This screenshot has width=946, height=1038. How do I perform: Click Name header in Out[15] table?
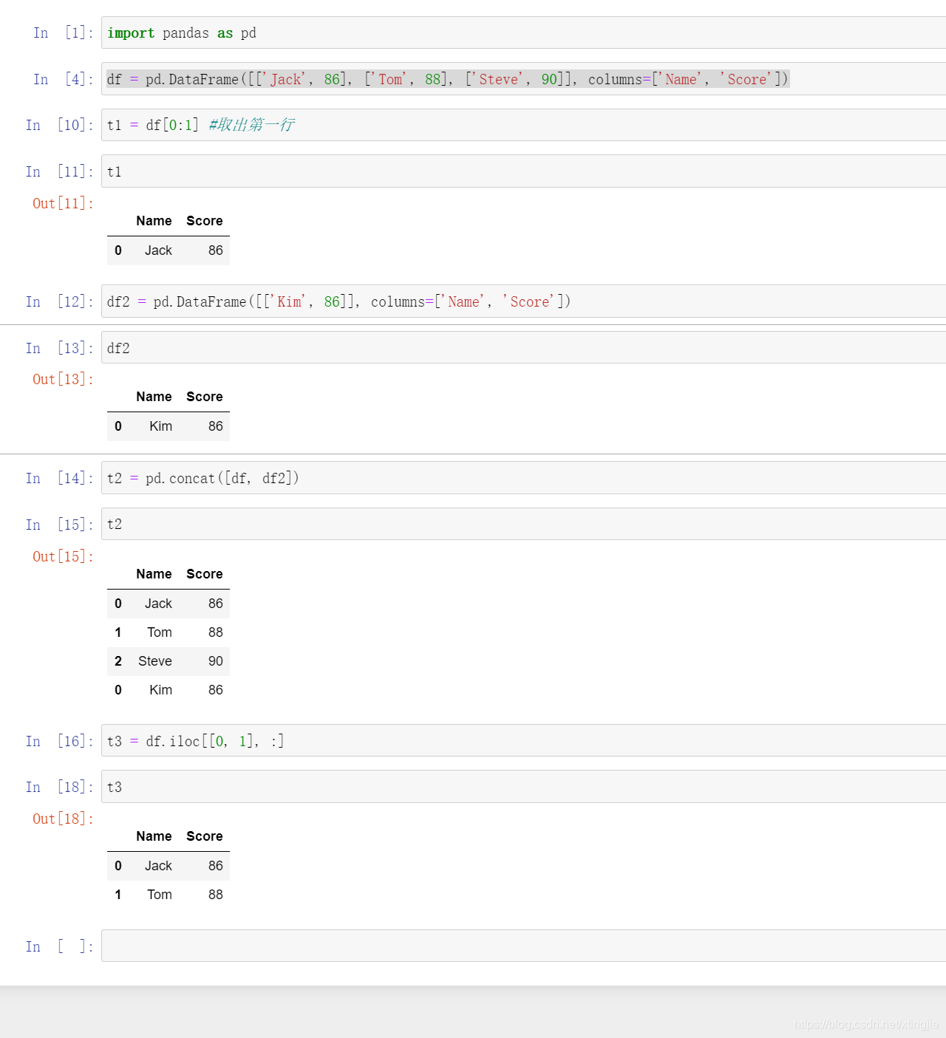tap(154, 574)
